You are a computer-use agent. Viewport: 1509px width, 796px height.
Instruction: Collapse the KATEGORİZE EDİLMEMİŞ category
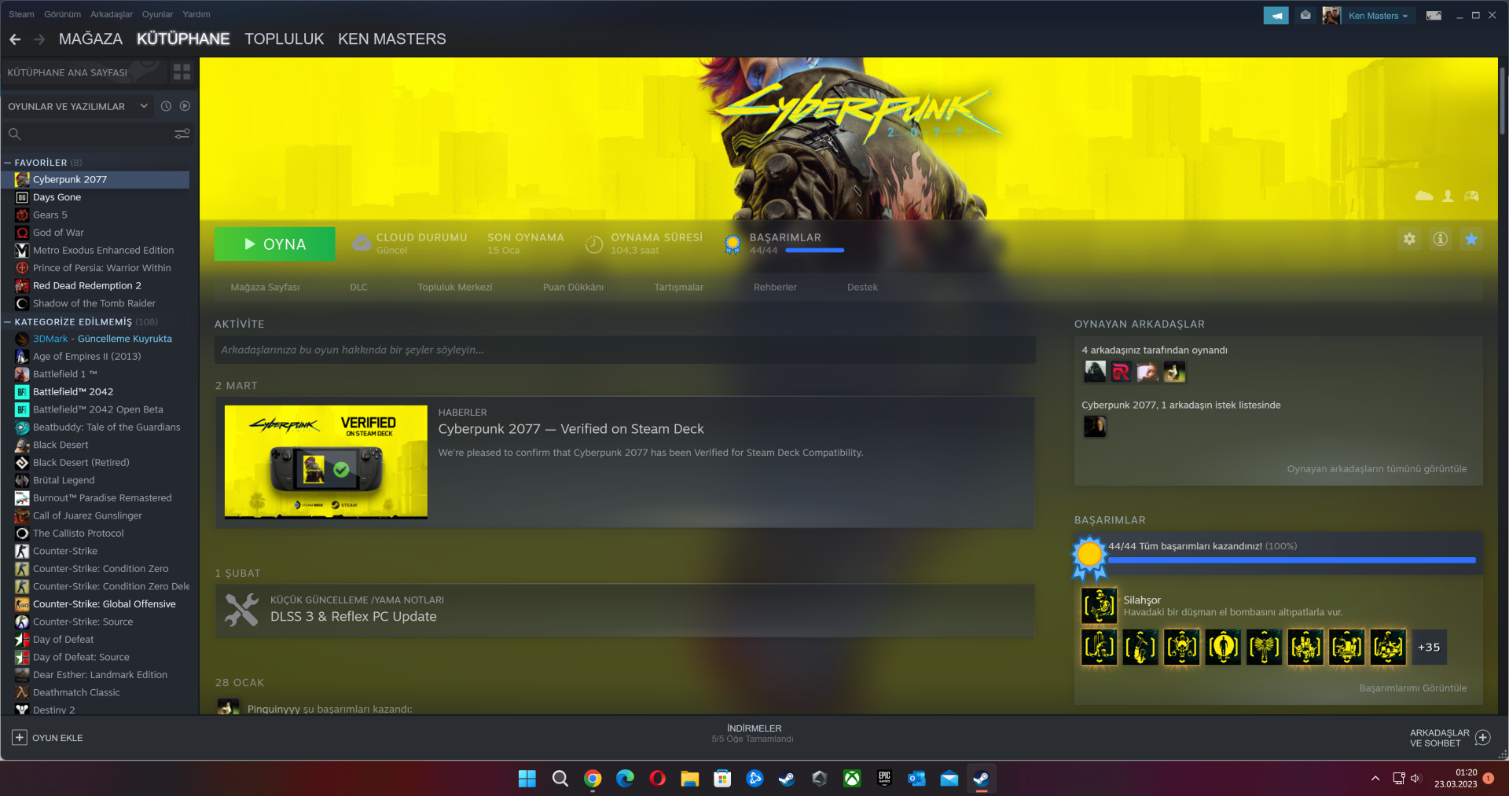[7, 322]
